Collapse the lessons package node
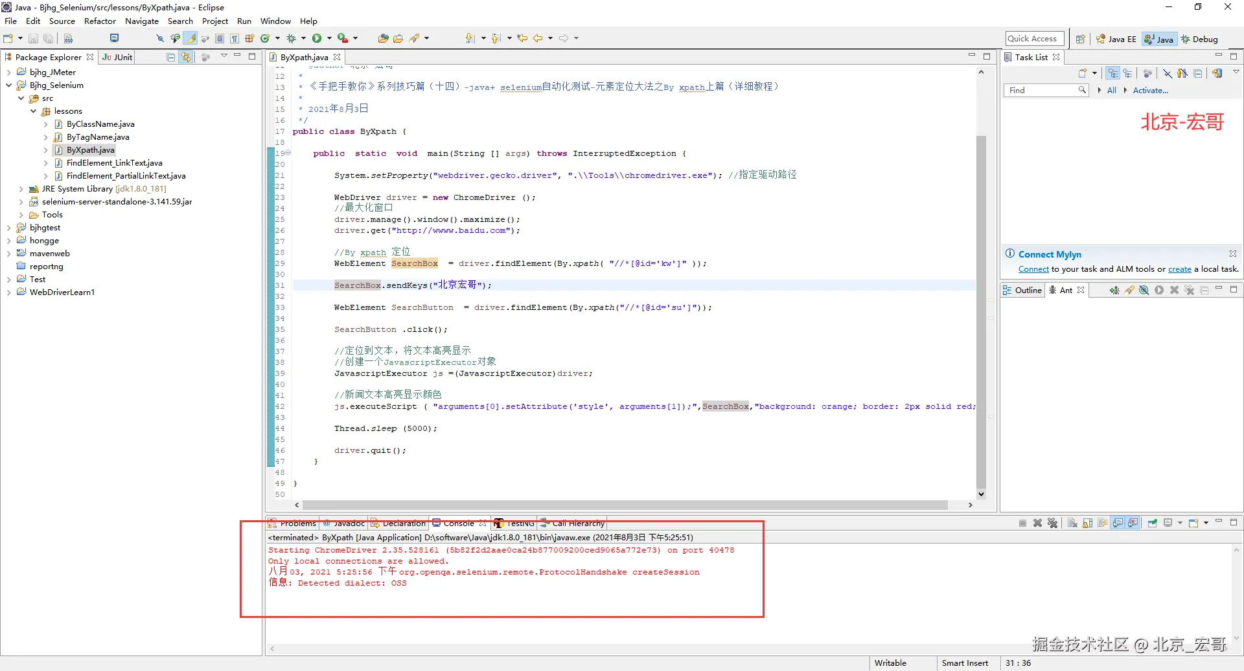Viewport: 1244px width, 671px height. click(33, 111)
